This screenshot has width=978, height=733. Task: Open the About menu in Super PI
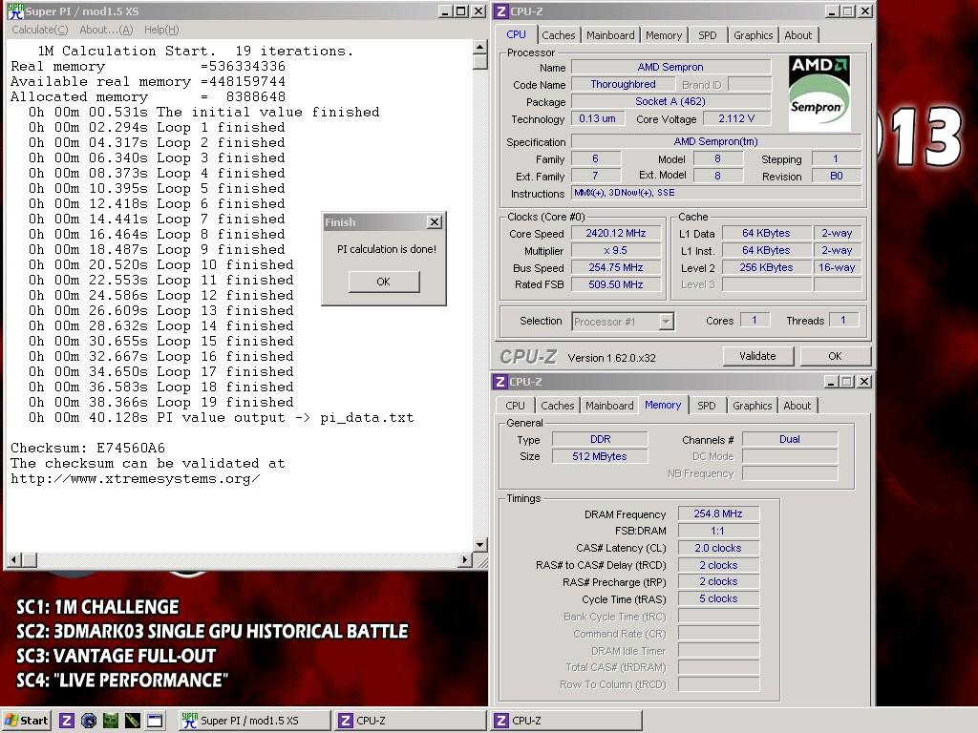pos(106,30)
